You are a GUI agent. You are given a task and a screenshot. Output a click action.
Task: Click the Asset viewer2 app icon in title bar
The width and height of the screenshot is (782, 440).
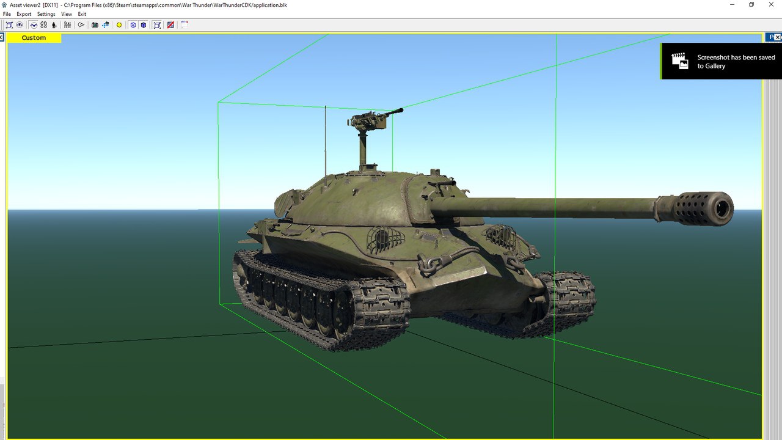point(4,5)
